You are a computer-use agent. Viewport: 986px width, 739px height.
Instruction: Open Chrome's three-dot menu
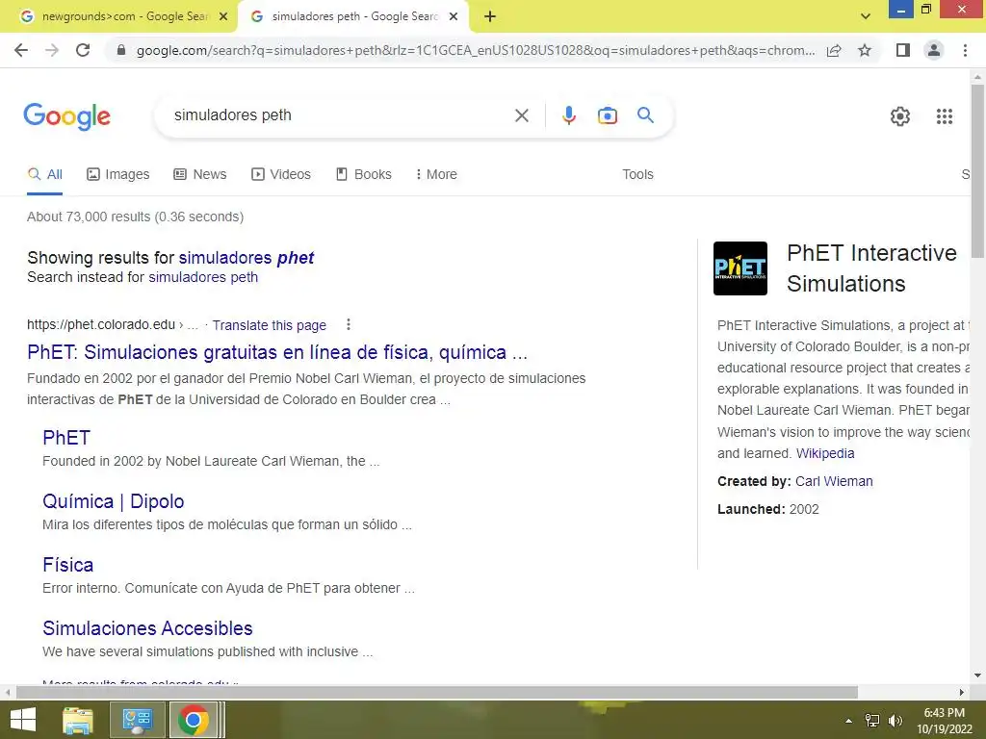(x=965, y=50)
